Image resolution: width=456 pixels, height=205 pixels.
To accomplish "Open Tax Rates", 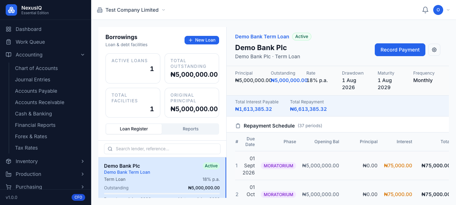I will click(x=26, y=148).
